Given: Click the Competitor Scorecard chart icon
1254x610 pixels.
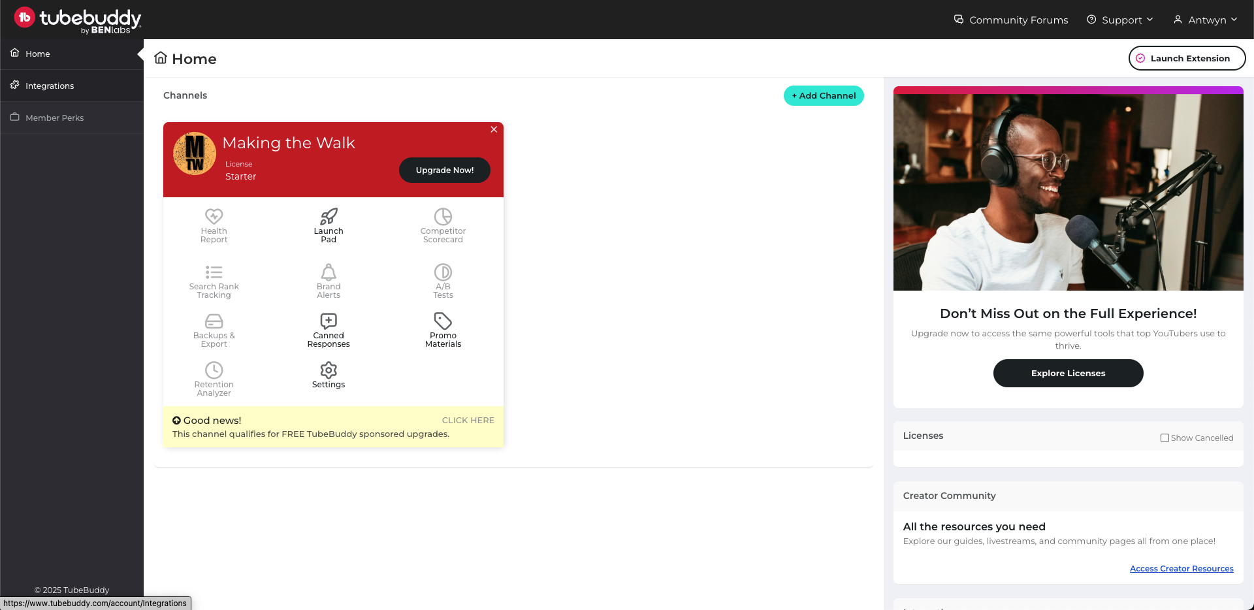Looking at the screenshot, I should tap(443, 217).
